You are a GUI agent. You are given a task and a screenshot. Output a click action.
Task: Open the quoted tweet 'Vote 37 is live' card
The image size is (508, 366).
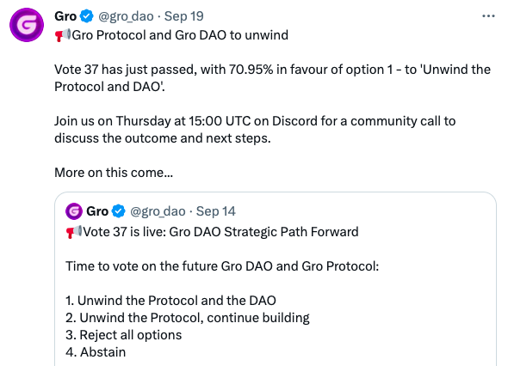276,279
